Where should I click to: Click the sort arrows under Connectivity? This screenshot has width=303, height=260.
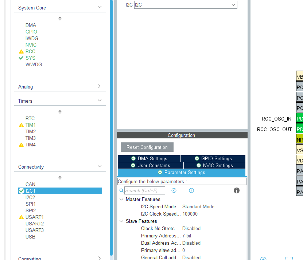point(60,178)
